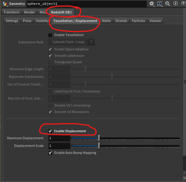Open the Volume sub-tab
Viewport: 186px width, 182px height.
click(155, 21)
